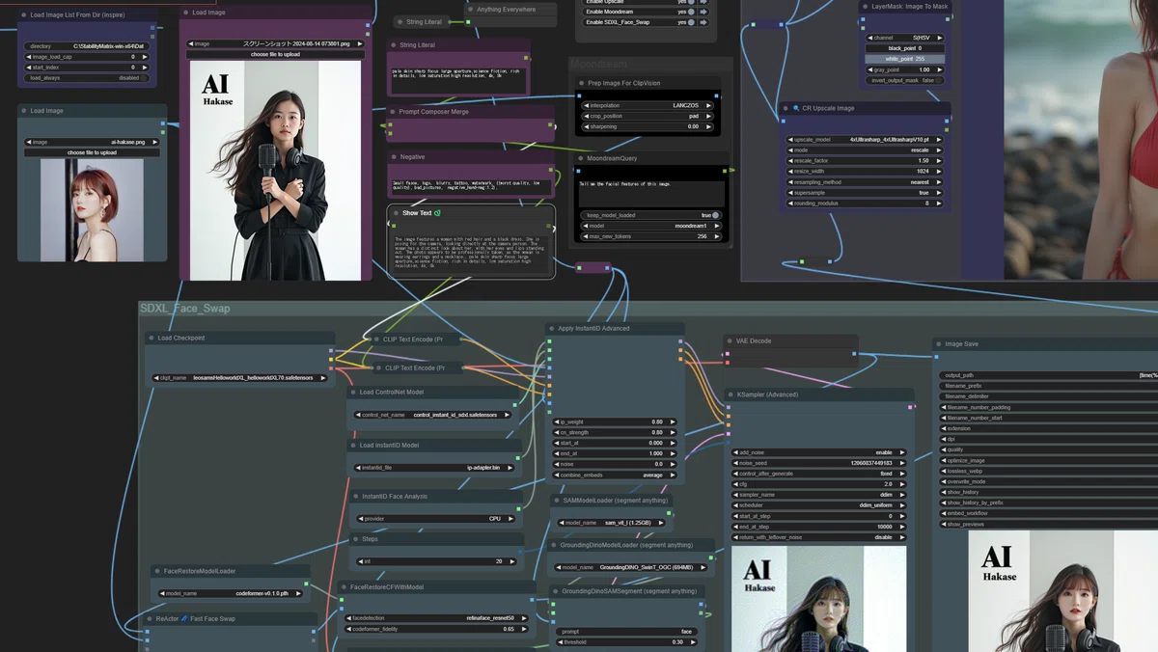Click collapse dot of Apply InstantID Advanced node
This screenshot has width=1158, height=652.
click(552, 328)
